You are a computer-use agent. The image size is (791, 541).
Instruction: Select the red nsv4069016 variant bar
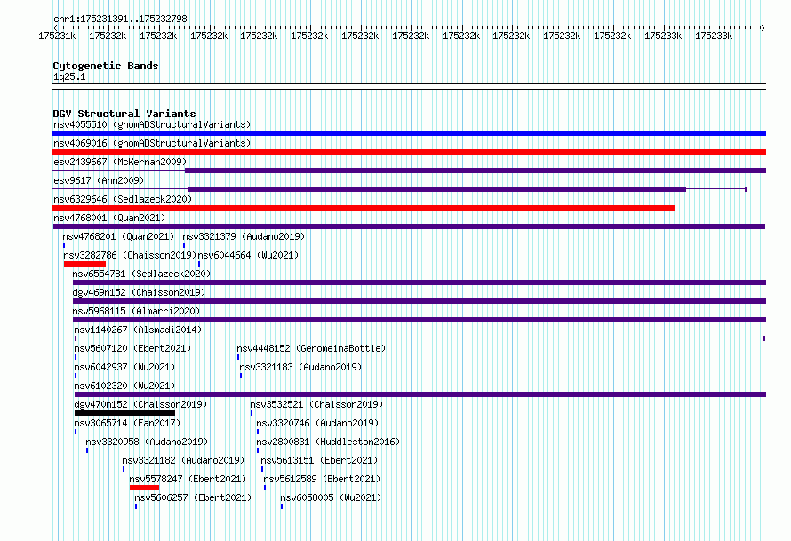click(409, 152)
